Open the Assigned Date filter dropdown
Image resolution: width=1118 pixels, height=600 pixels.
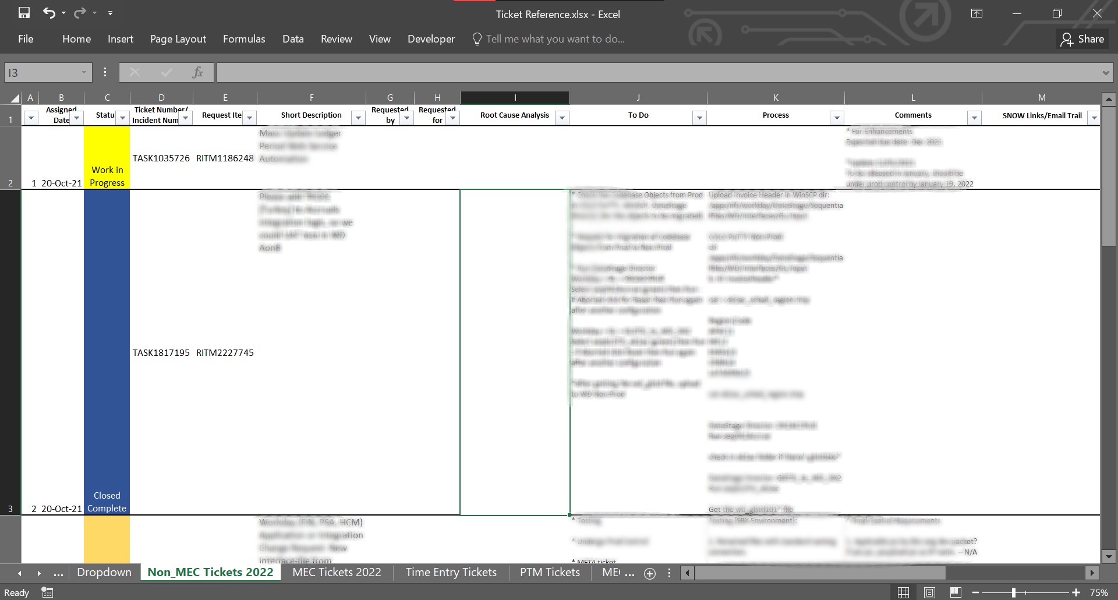click(x=76, y=118)
